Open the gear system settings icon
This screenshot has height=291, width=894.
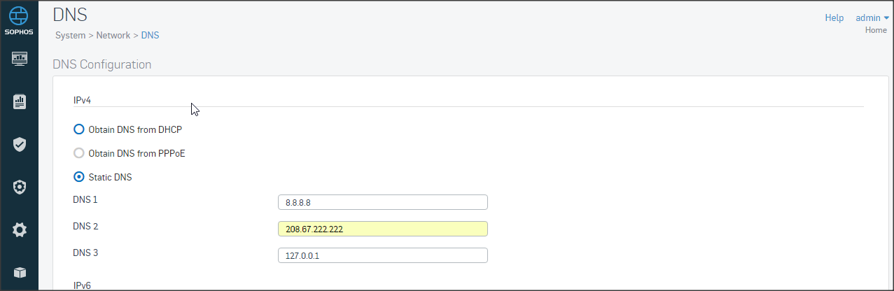point(20,229)
